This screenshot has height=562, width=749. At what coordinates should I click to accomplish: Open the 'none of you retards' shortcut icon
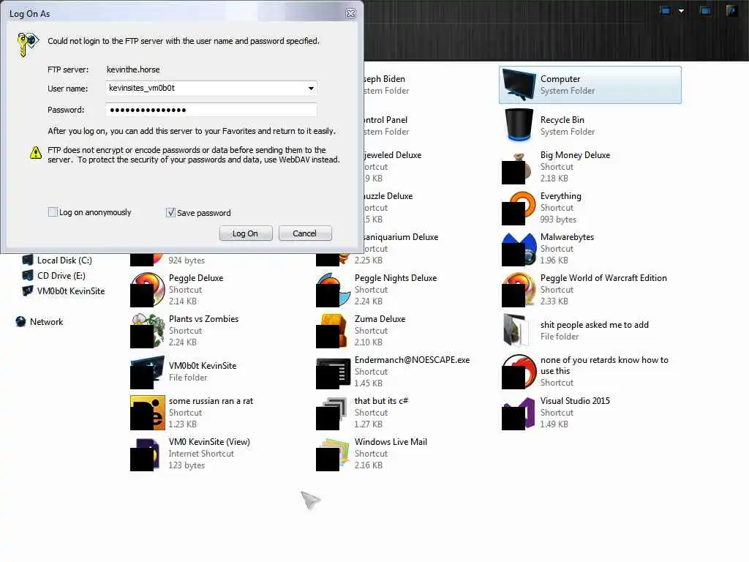pyautogui.click(x=519, y=371)
